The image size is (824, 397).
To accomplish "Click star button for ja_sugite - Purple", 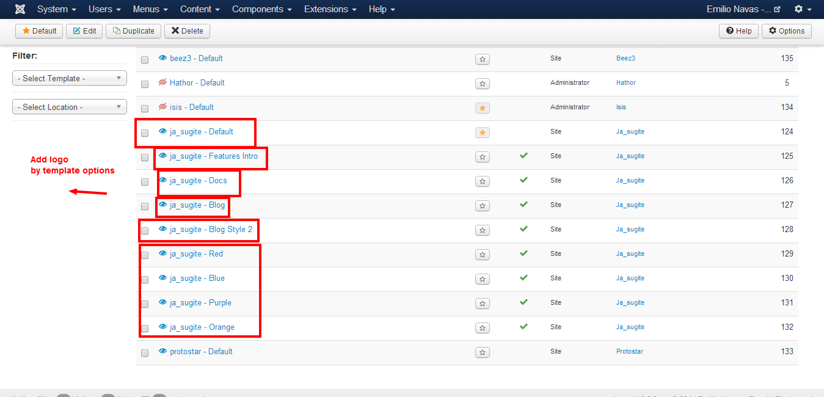I will 483,304.
